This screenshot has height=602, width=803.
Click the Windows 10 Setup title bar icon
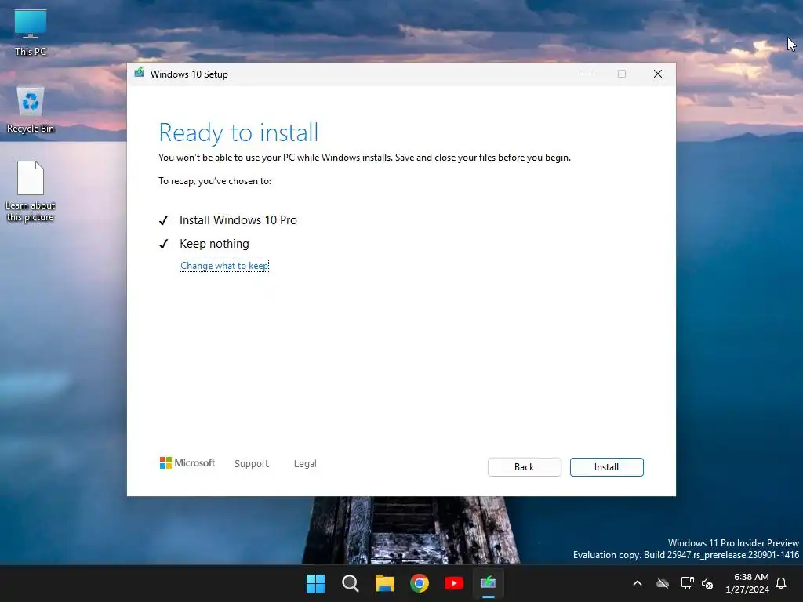click(x=140, y=73)
